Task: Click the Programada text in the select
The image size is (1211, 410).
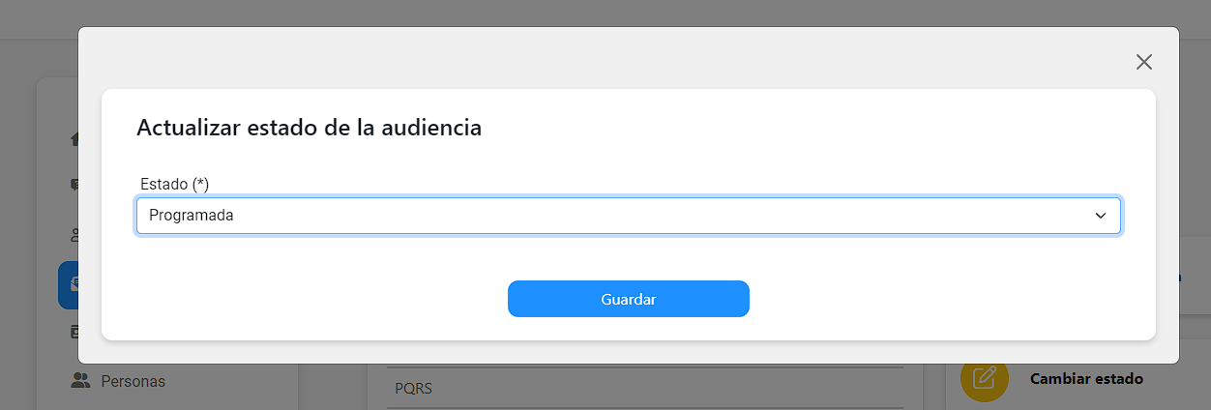Action: 192,216
